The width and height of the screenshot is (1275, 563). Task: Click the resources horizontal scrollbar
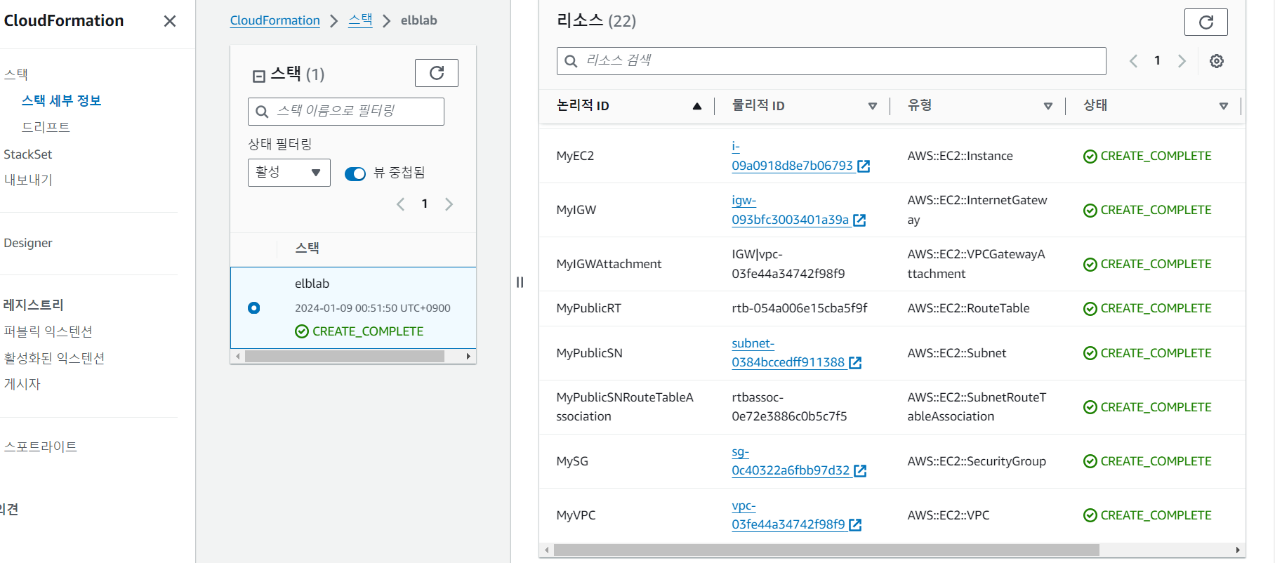point(826,550)
